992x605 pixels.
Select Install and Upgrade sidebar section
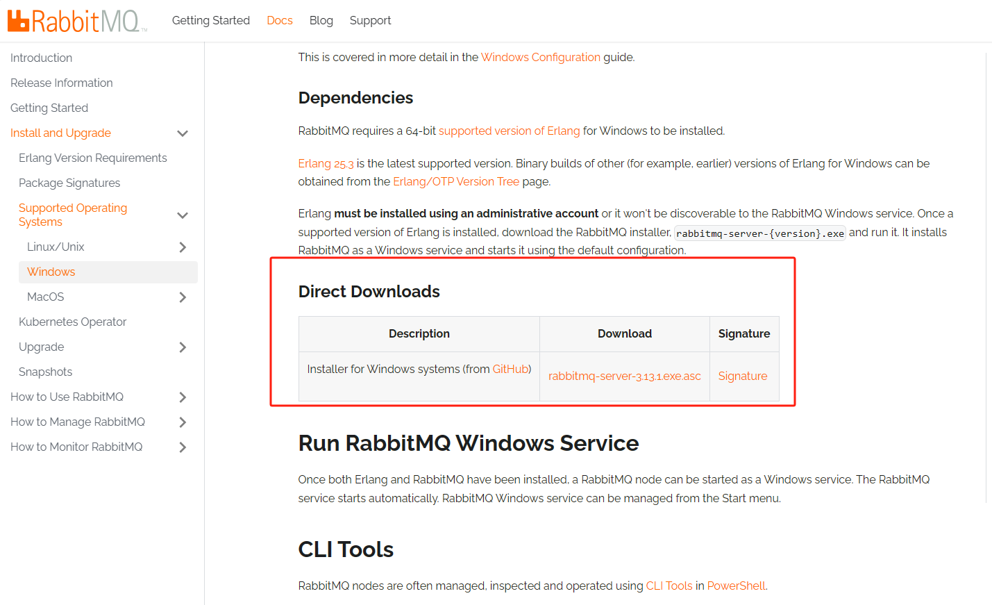[61, 133]
